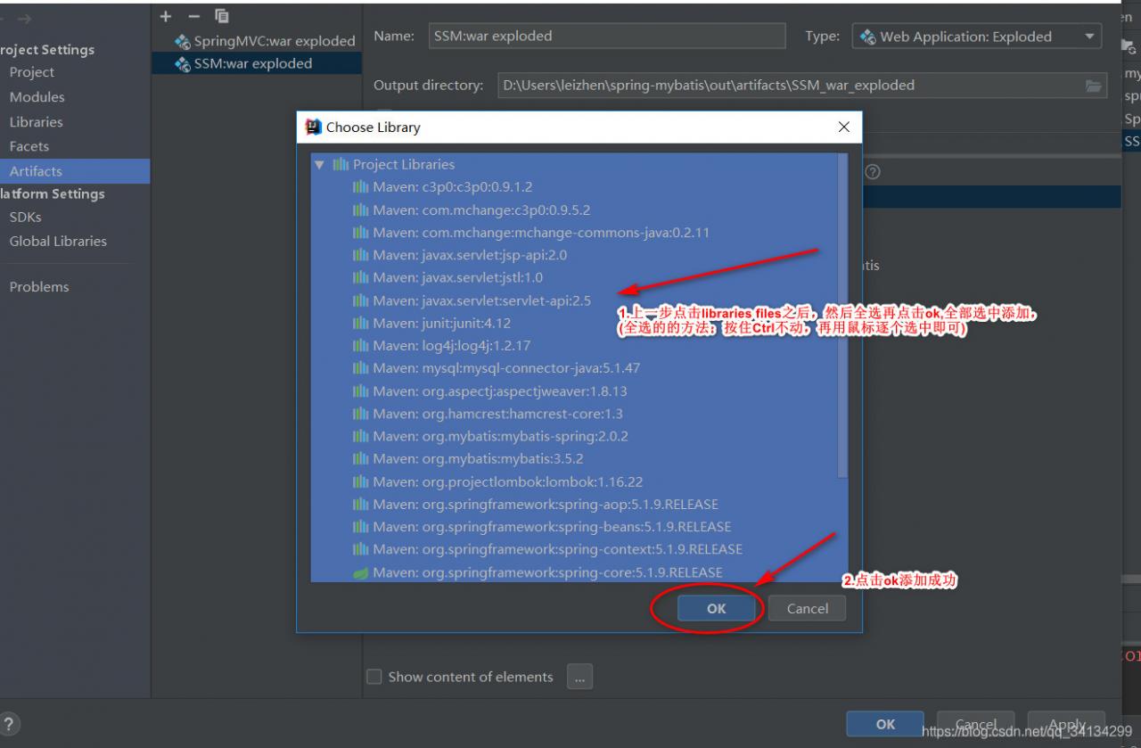Select the SSM:war exploded artifact
The image size is (1141, 748).
click(x=256, y=63)
